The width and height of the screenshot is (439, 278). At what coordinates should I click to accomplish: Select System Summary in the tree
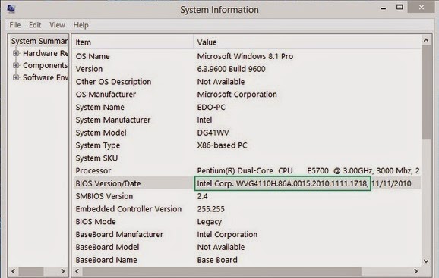39,41
